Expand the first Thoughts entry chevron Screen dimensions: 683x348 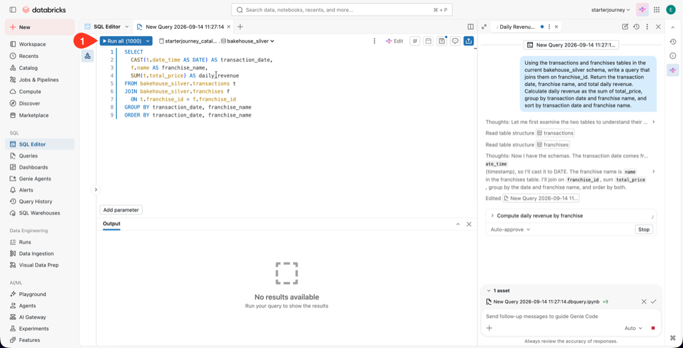pyautogui.click(x=654, y=121)
